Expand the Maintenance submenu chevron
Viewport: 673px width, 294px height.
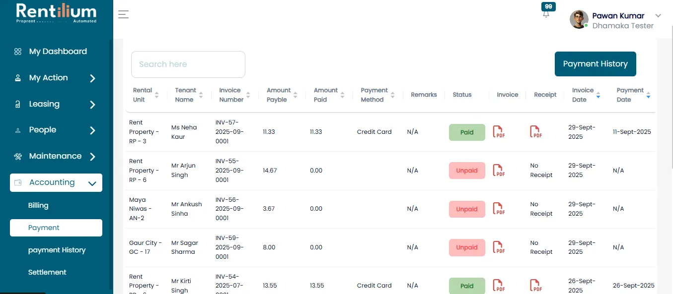(x=92, y=157)
